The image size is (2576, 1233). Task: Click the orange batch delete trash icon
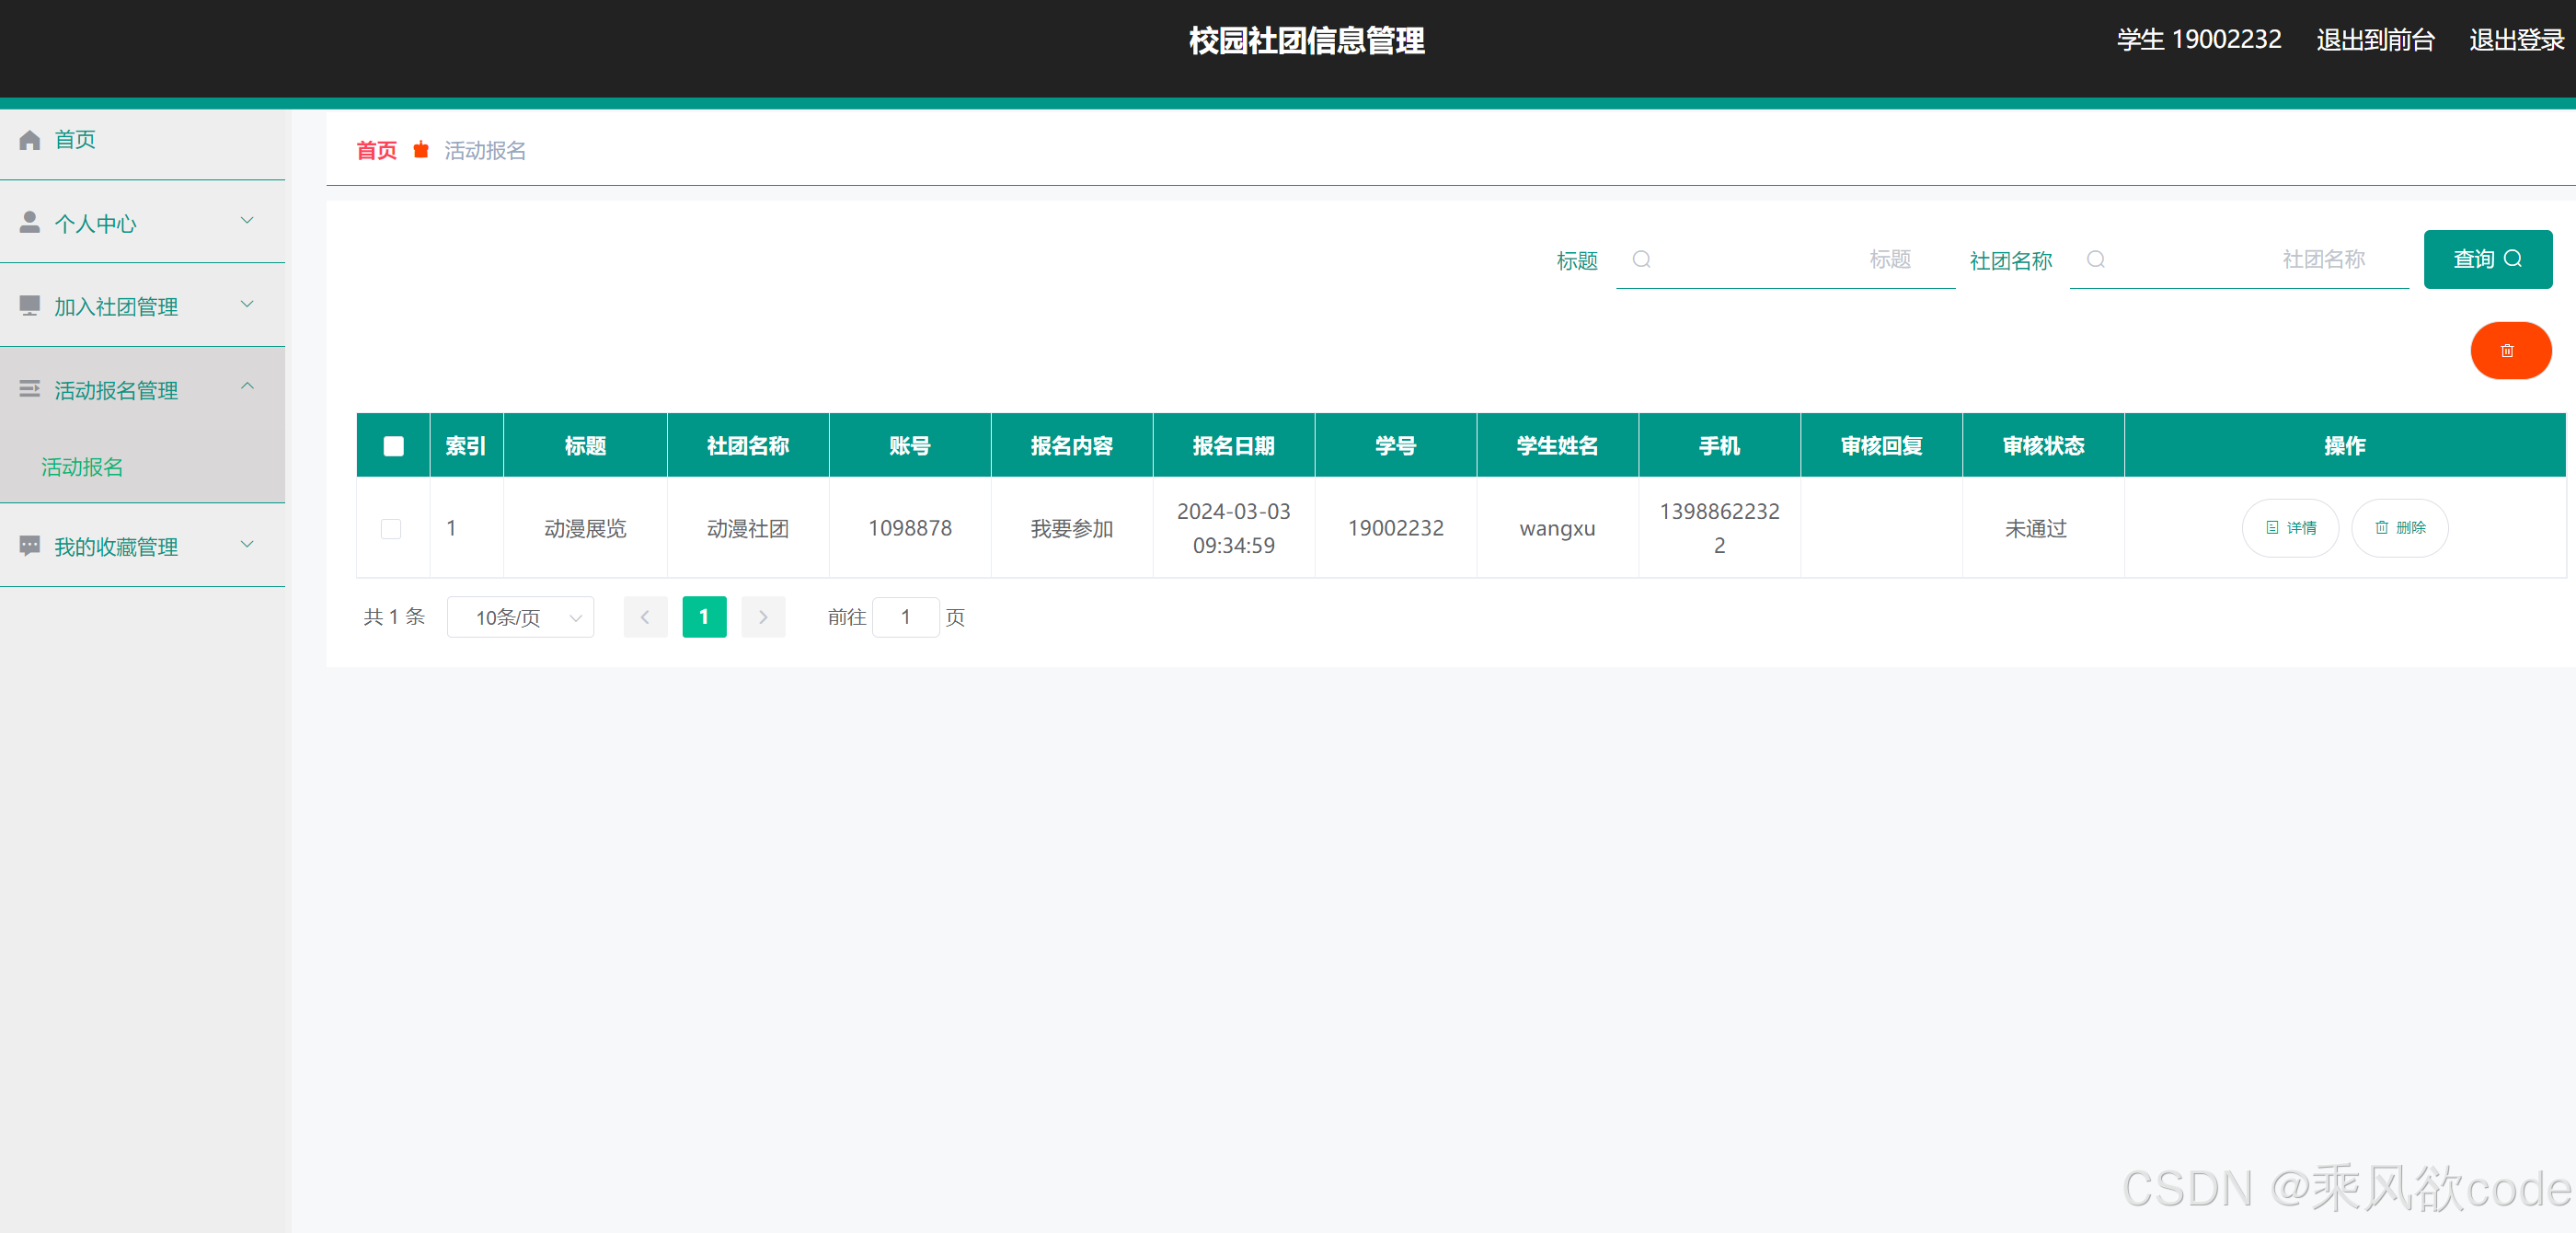coord(2510,350)
